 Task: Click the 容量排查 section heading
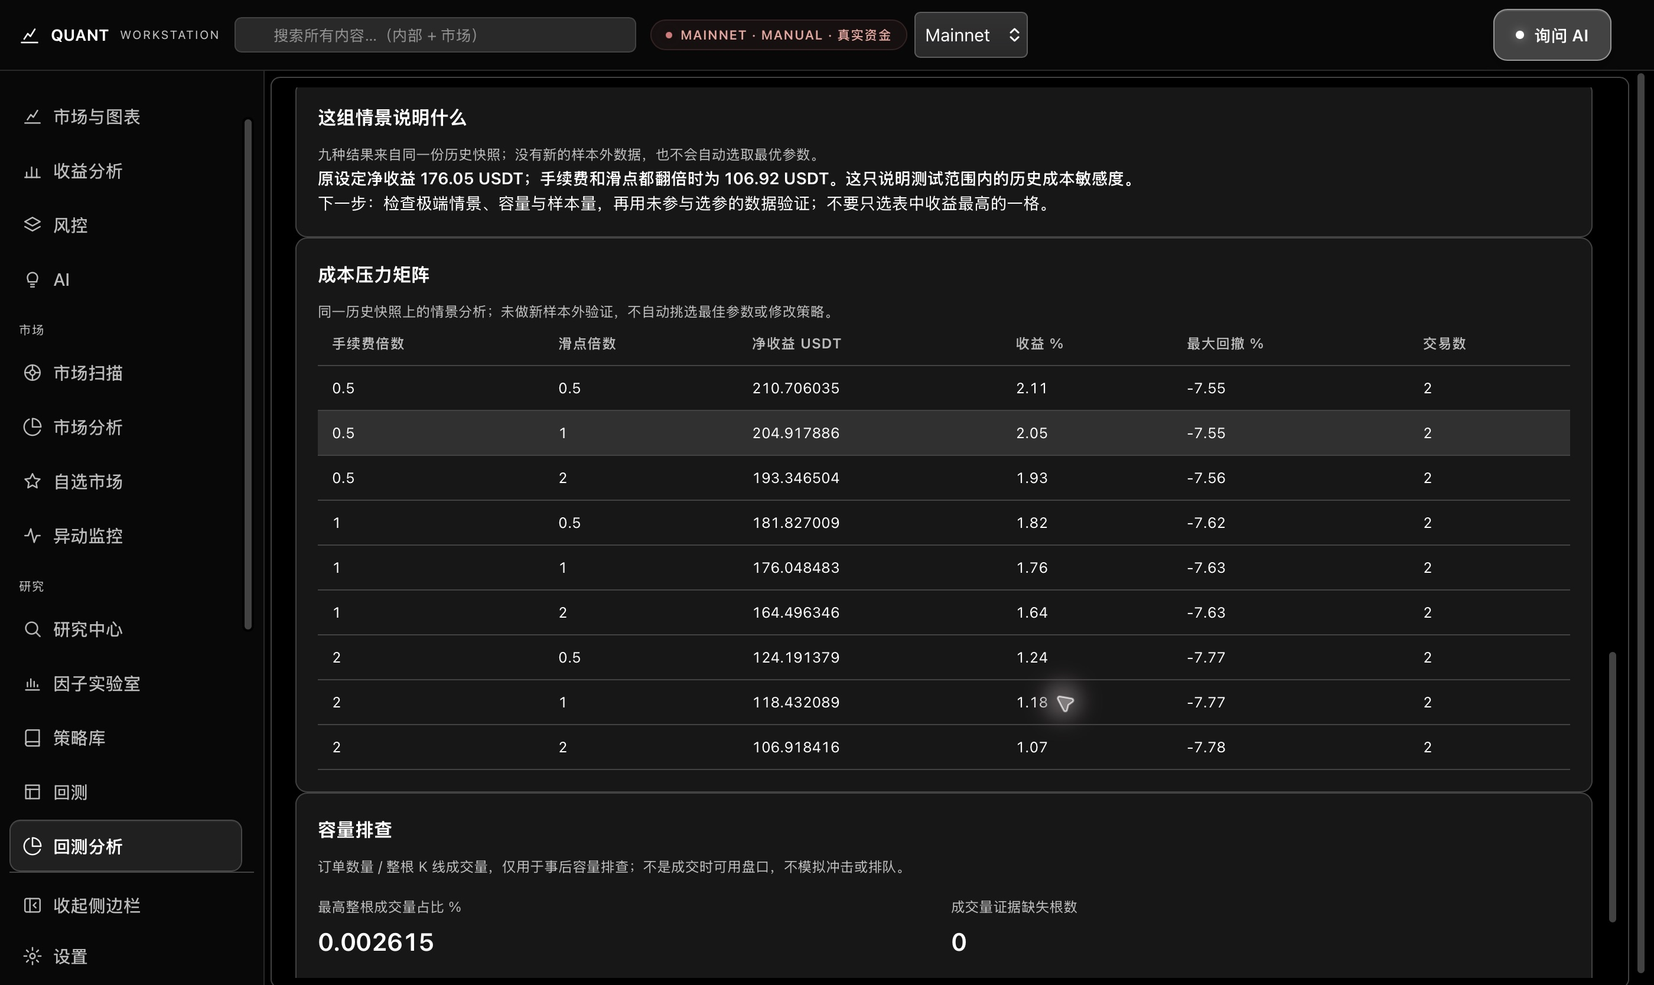point(354,830)
